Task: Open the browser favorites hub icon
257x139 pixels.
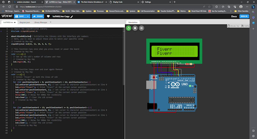Action: click(223, 7)
